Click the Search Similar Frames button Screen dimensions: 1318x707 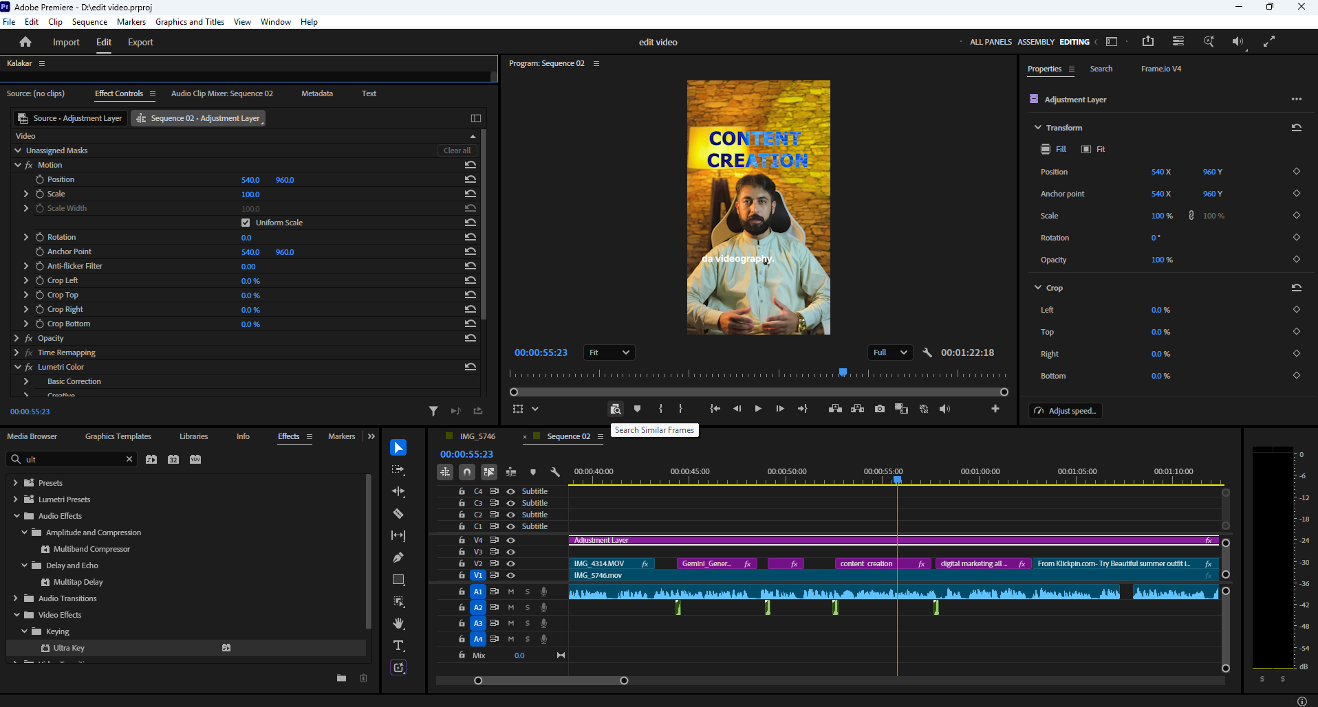pyautogui.click(x=616, y=409)
